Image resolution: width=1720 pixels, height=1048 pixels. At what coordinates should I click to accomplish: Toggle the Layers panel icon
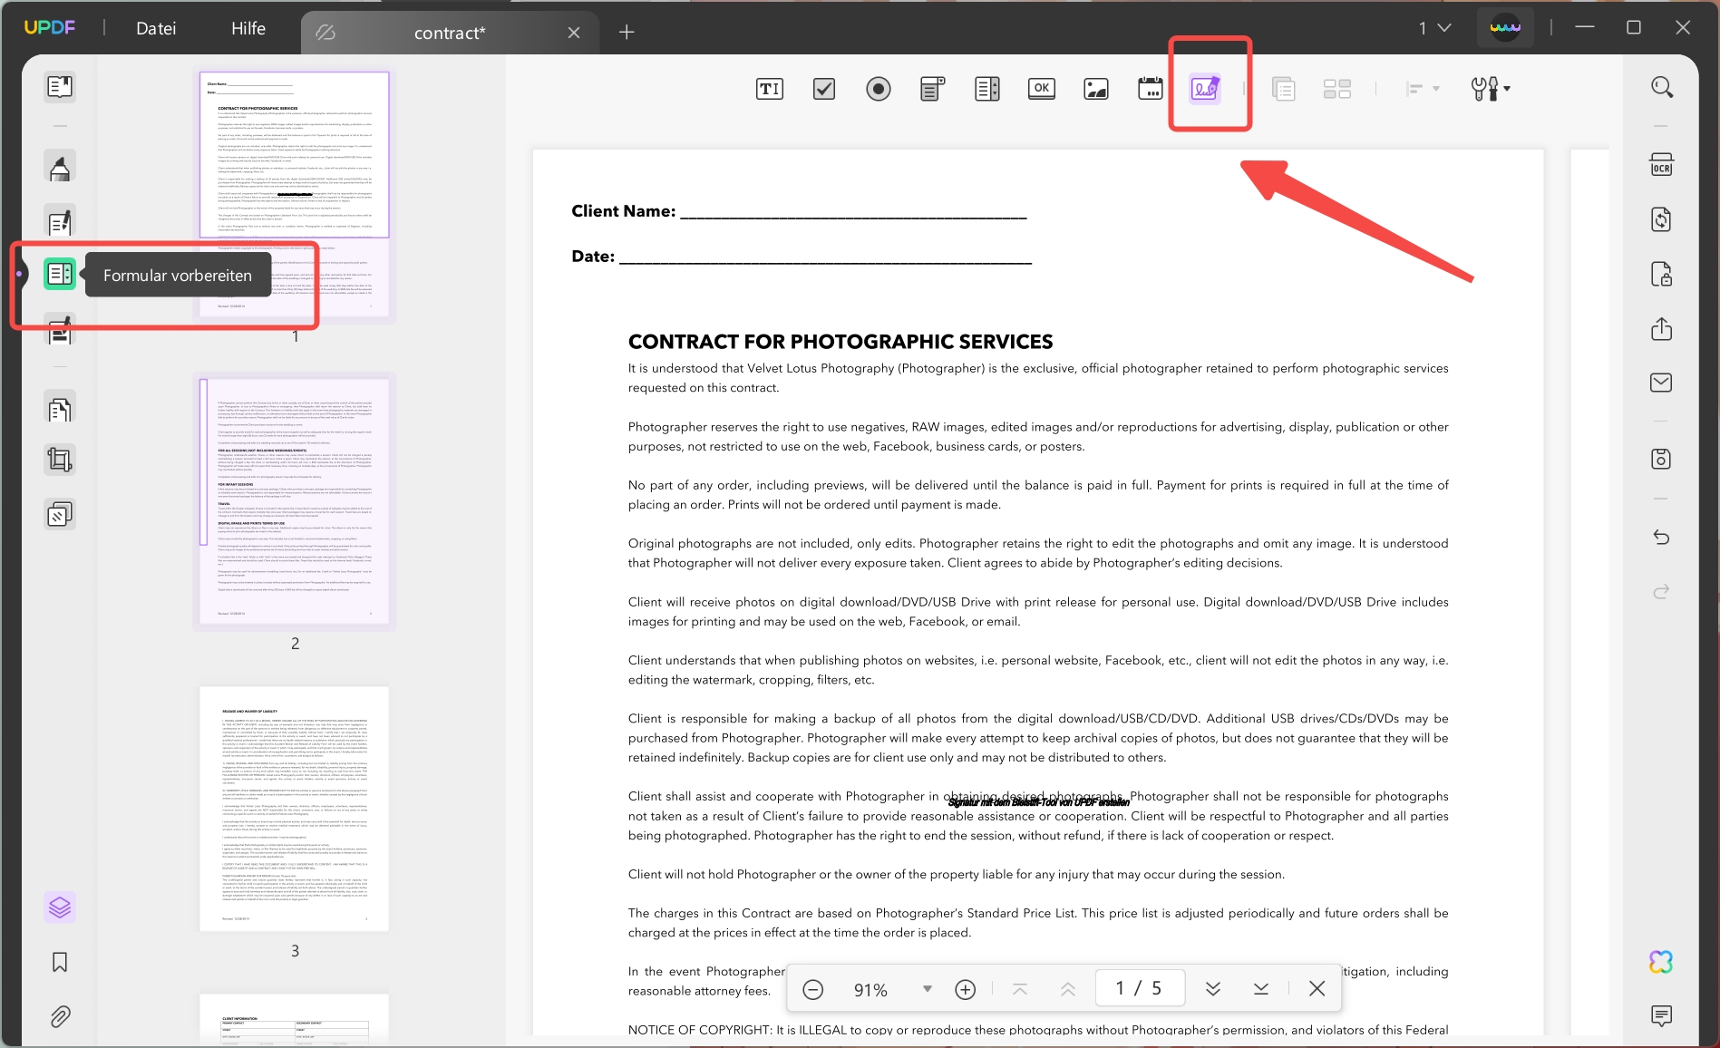60,907
